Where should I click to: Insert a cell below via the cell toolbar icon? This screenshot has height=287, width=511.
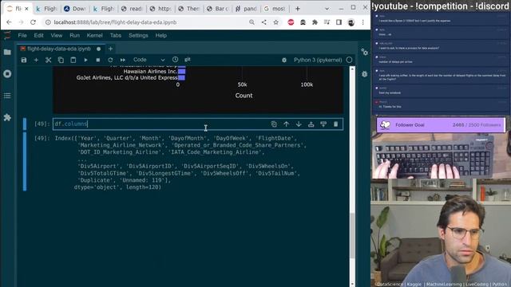[x=323, y=124]
